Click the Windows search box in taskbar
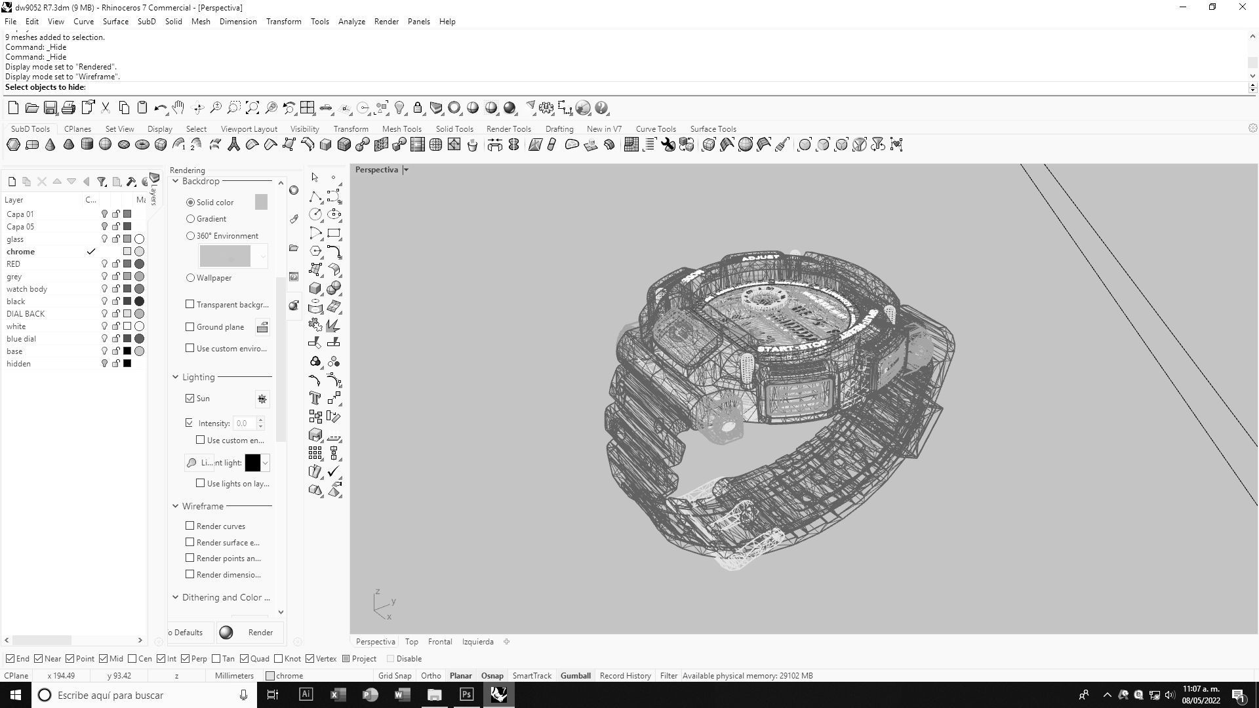 [x=144, y=696]
